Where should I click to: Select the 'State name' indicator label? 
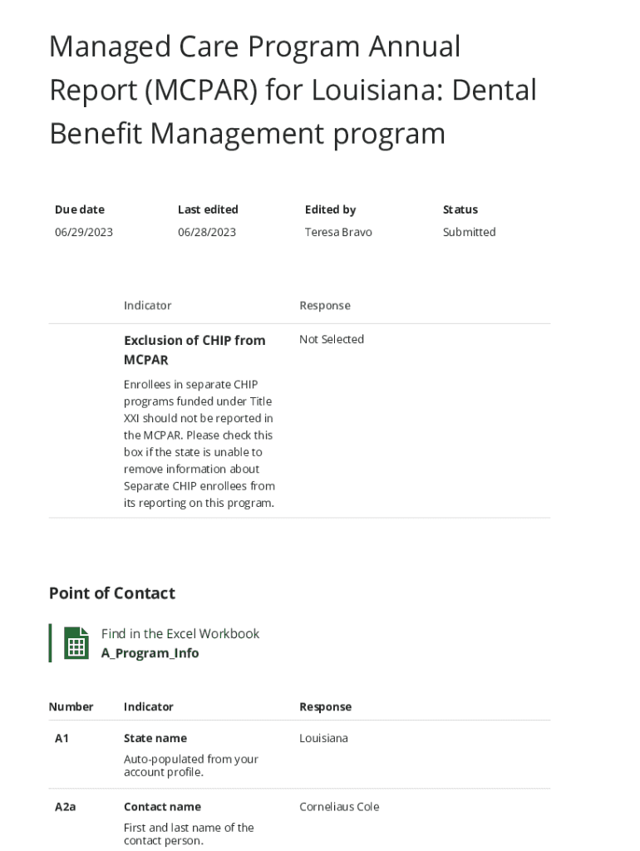pyautogui.click(x=155, y=738)
